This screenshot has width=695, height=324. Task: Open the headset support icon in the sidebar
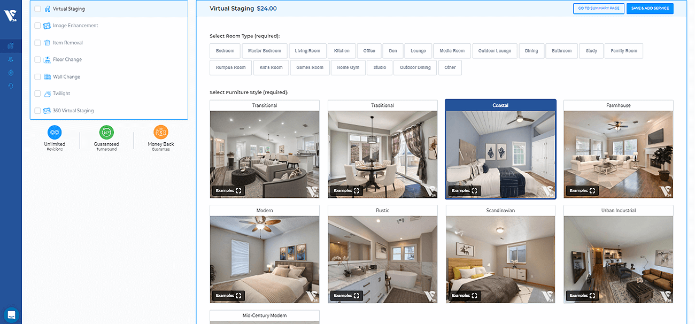point(11,86)
